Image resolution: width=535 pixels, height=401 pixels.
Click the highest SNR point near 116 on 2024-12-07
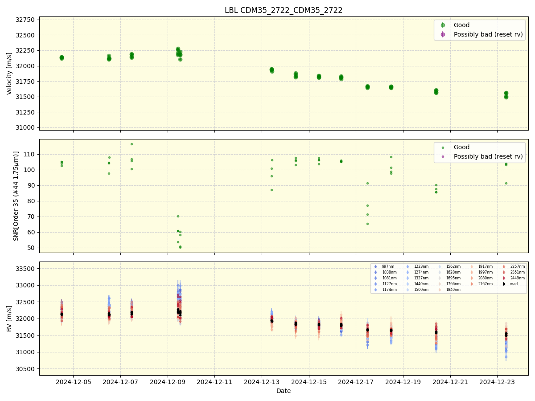tap(132, 144)
